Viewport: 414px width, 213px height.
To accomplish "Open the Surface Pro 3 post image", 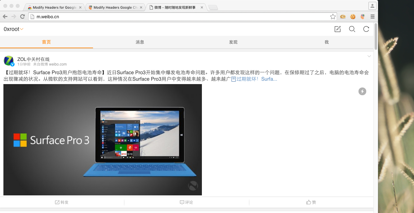I will tap(103, 140).
